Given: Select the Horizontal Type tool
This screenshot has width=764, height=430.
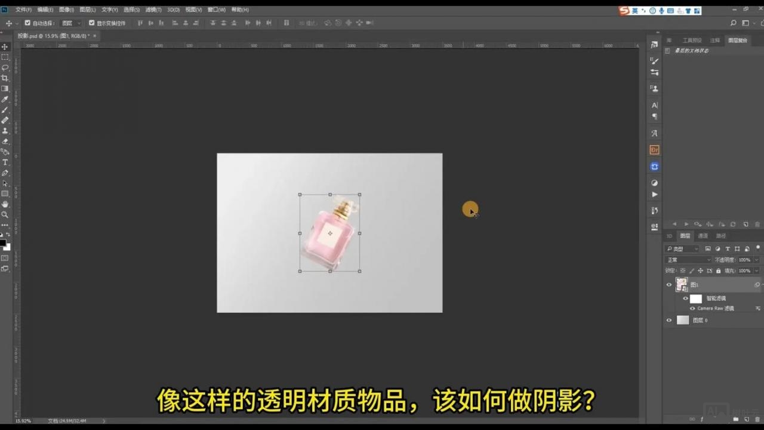Looking at the screenshot, I should click(5, 162).
